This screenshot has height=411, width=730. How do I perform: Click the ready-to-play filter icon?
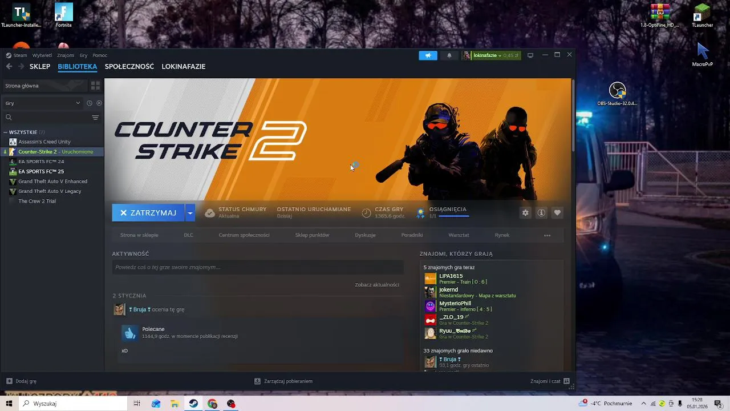pyautogui.click(x=99, y=103)
